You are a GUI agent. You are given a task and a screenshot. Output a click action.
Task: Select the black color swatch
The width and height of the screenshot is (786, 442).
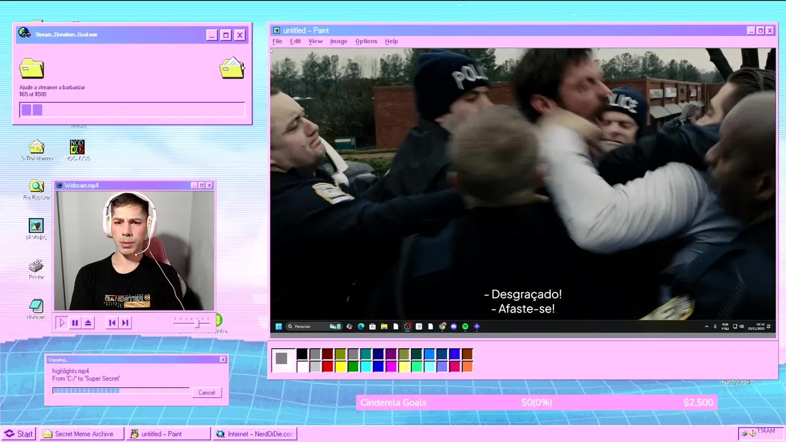(302, 354)
